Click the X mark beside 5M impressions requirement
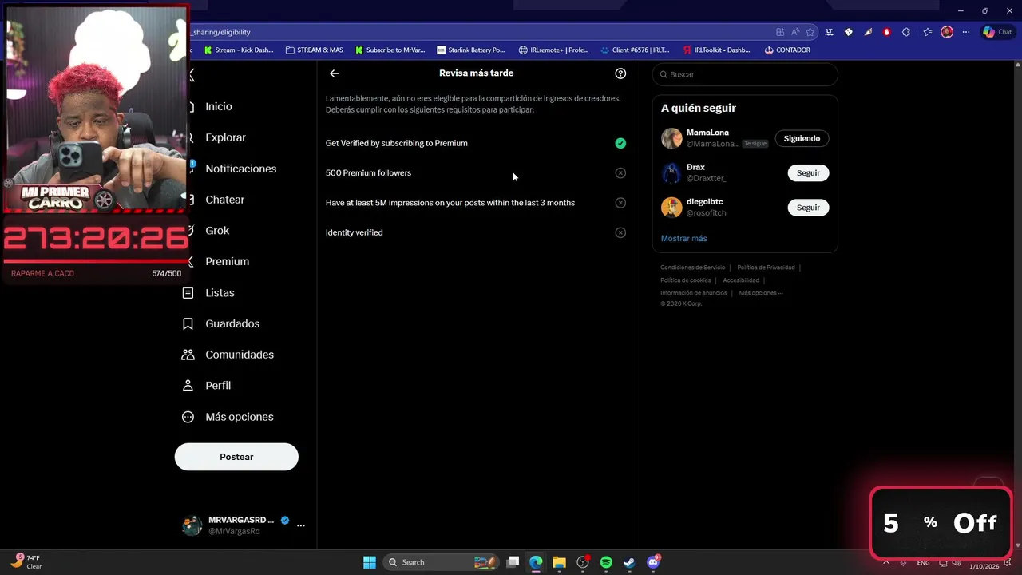 (x=620, y=203)
